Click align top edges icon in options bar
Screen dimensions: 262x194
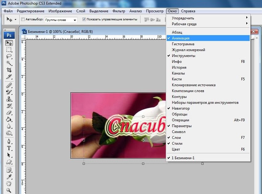[x=146, y=20]
